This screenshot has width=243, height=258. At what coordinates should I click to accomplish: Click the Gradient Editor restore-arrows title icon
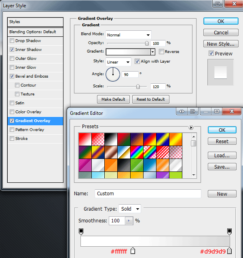tap(182, 112)
